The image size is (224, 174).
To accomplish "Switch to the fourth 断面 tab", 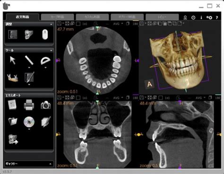I will coord(127,17).
